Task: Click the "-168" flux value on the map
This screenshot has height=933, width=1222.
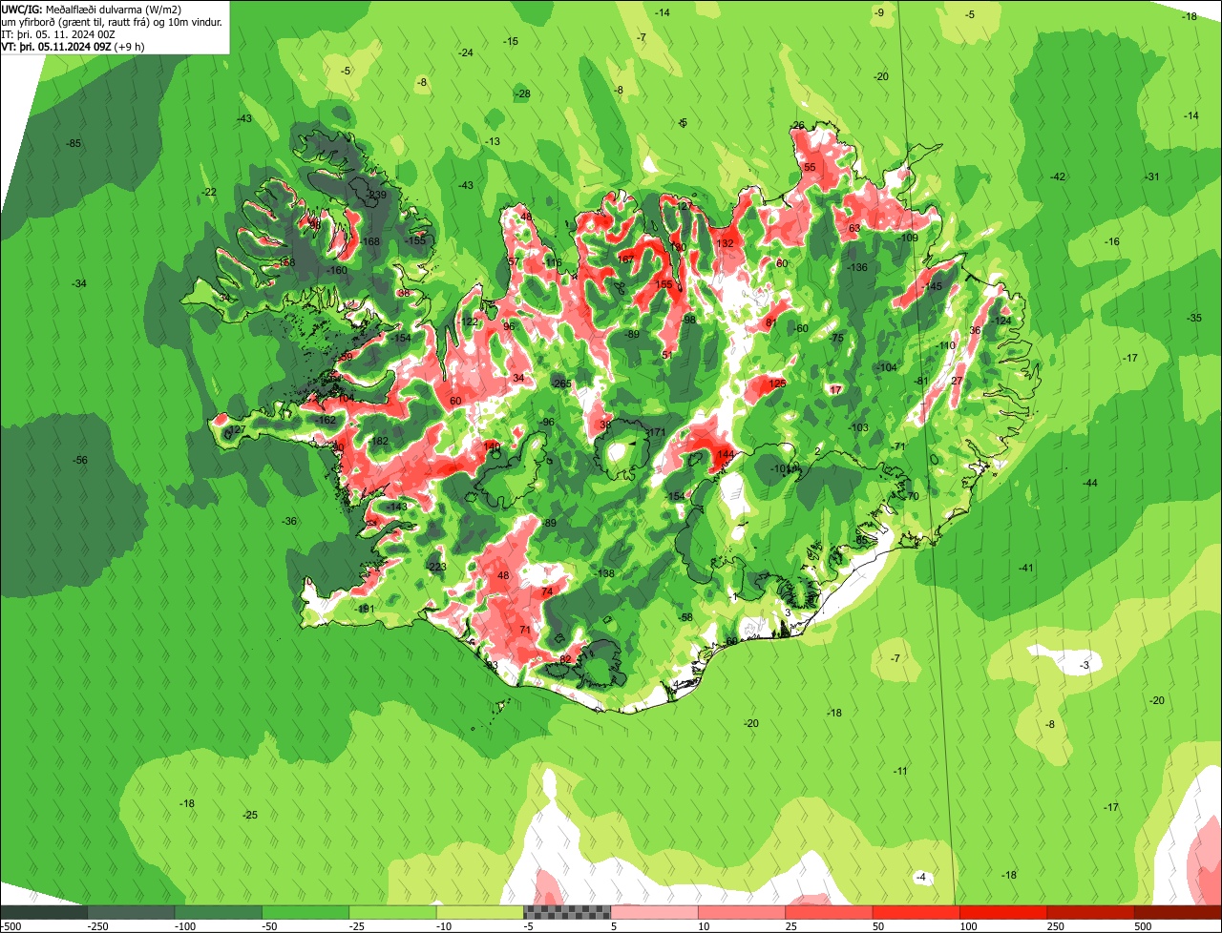Action: (x=369, y=241)
